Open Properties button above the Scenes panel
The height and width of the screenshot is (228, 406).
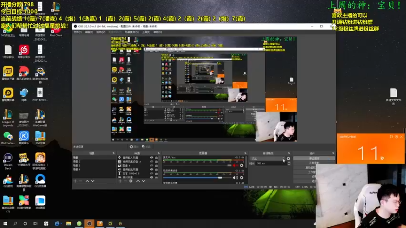tap(134, 147)
